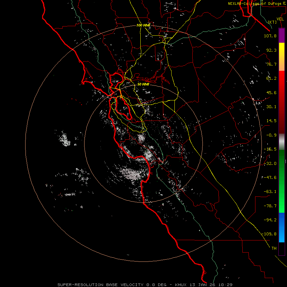The height and width of the screenshot is (287, 287).
Task: Click the [KT] units label
Action: click(272, 22)
